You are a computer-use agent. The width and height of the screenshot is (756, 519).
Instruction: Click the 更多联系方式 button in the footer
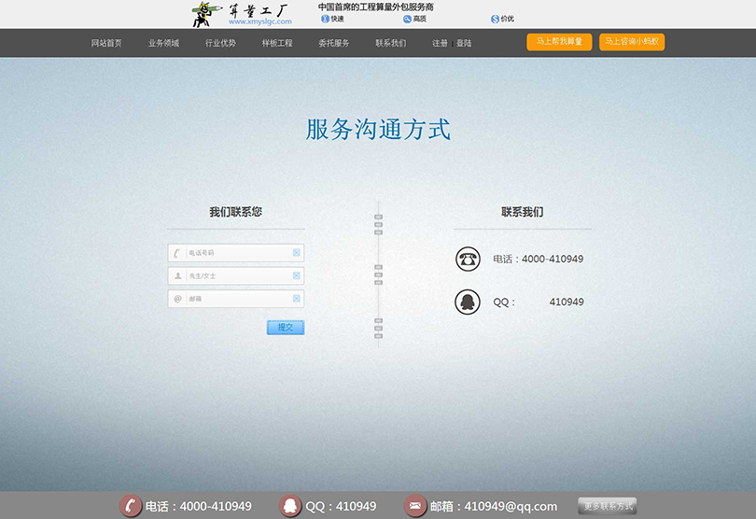pos(607,506)
